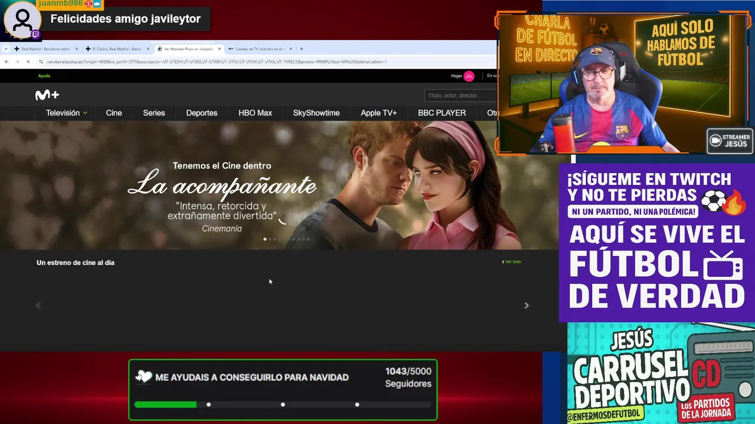This screenshot has width=755, height=424.
Task: Switch to 'Real Madrid - Barcelona online' tab
Action: click(x=45, y=49)
